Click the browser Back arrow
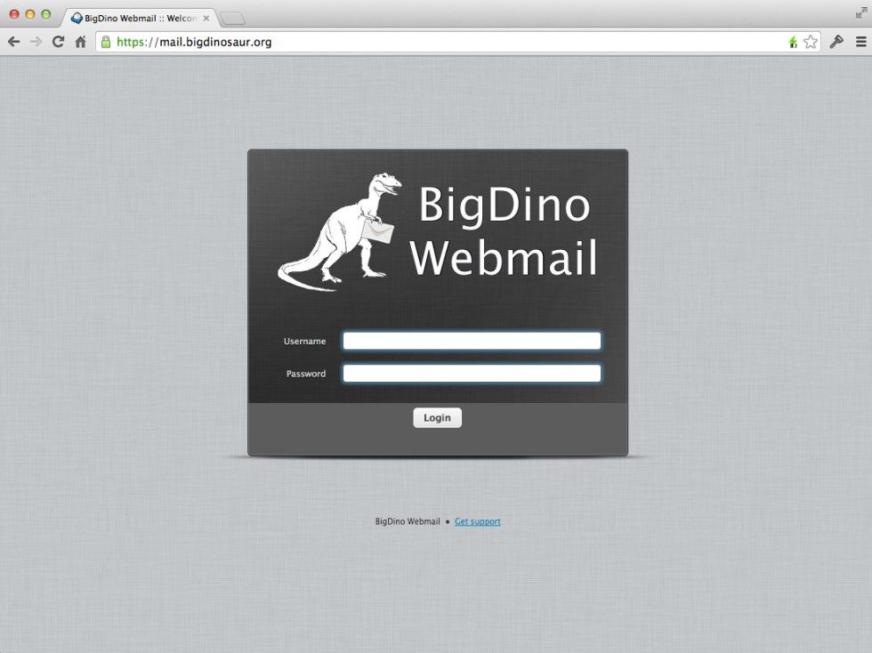Viewport: 872px width, 653px height. pos(13,41)
